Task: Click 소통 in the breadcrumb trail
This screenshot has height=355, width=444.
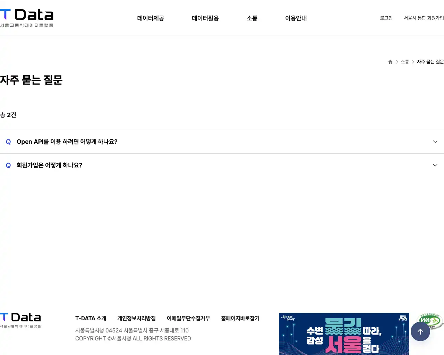Action: click(x=404, y=62)
